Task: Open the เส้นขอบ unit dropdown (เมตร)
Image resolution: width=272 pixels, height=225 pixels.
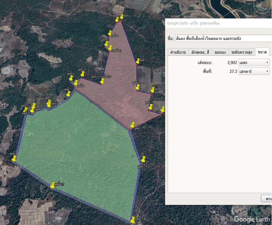Action: (x=254, y=63)
